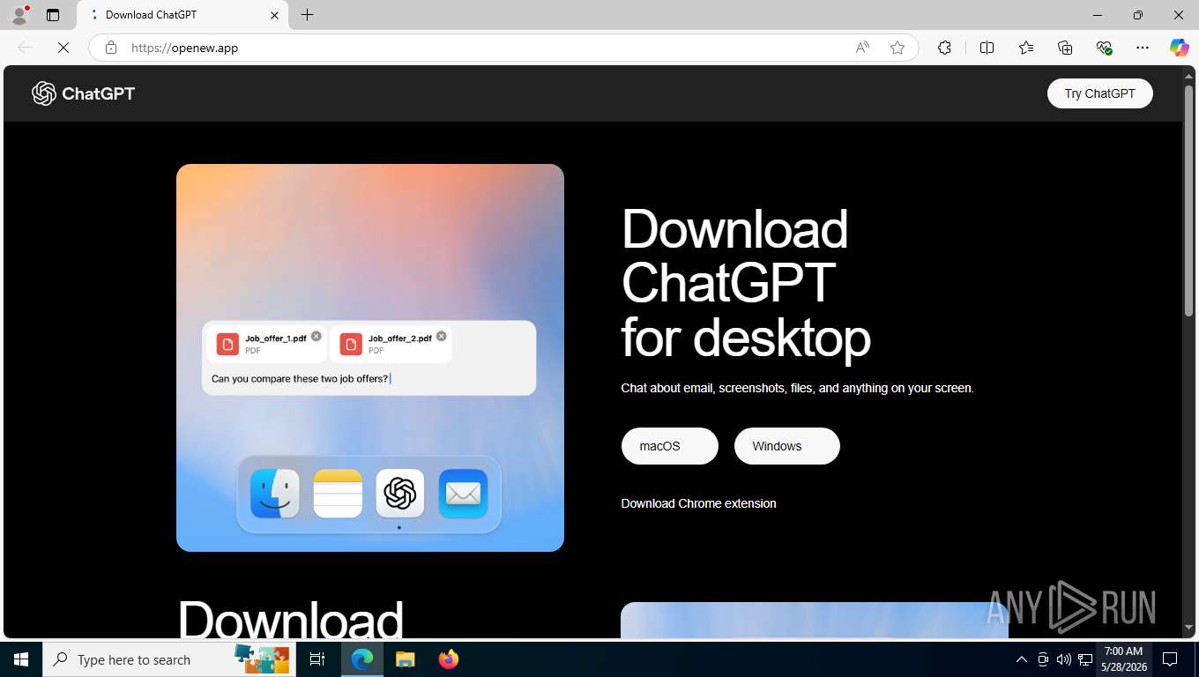The height and width of the screenshot is (677, 1199).
Task: Open Download Chrome extension link
Action: (698, 503)
